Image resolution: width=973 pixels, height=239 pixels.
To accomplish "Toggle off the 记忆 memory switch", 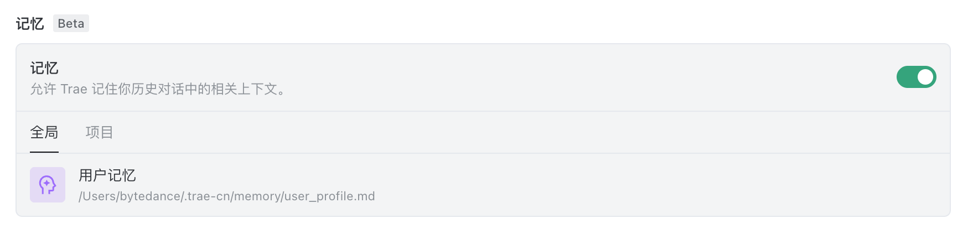I will (916, 77).
